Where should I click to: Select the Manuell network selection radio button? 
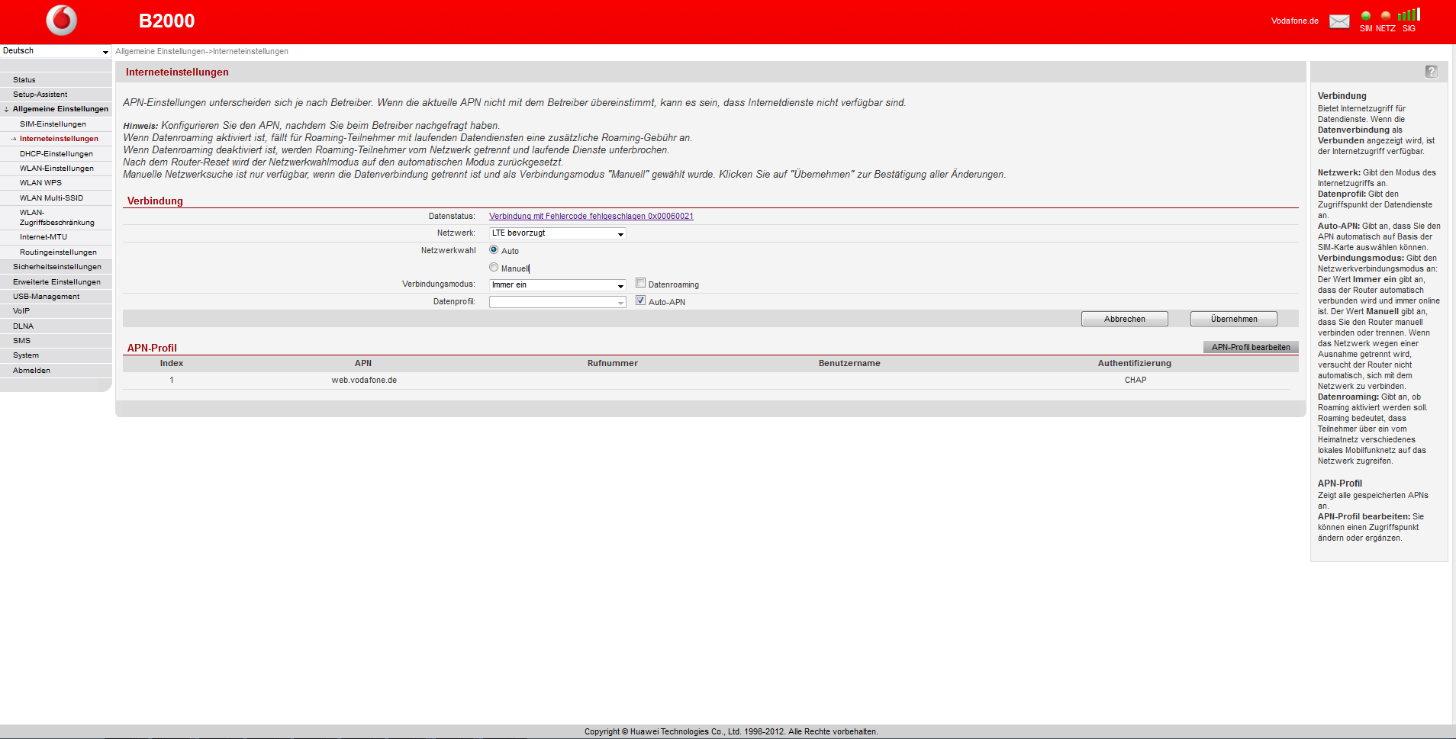pos(494,268)
